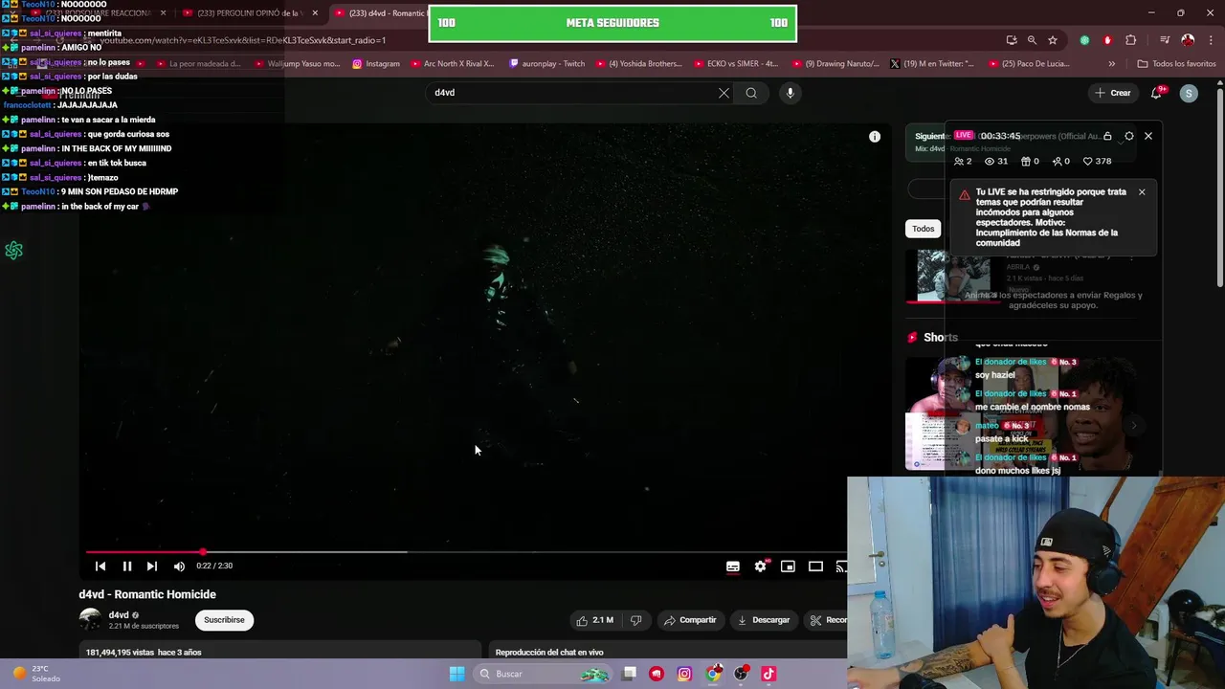Open YouTube notifications bell
This screenshot has height=689, width=1225.
(1157, 93)
